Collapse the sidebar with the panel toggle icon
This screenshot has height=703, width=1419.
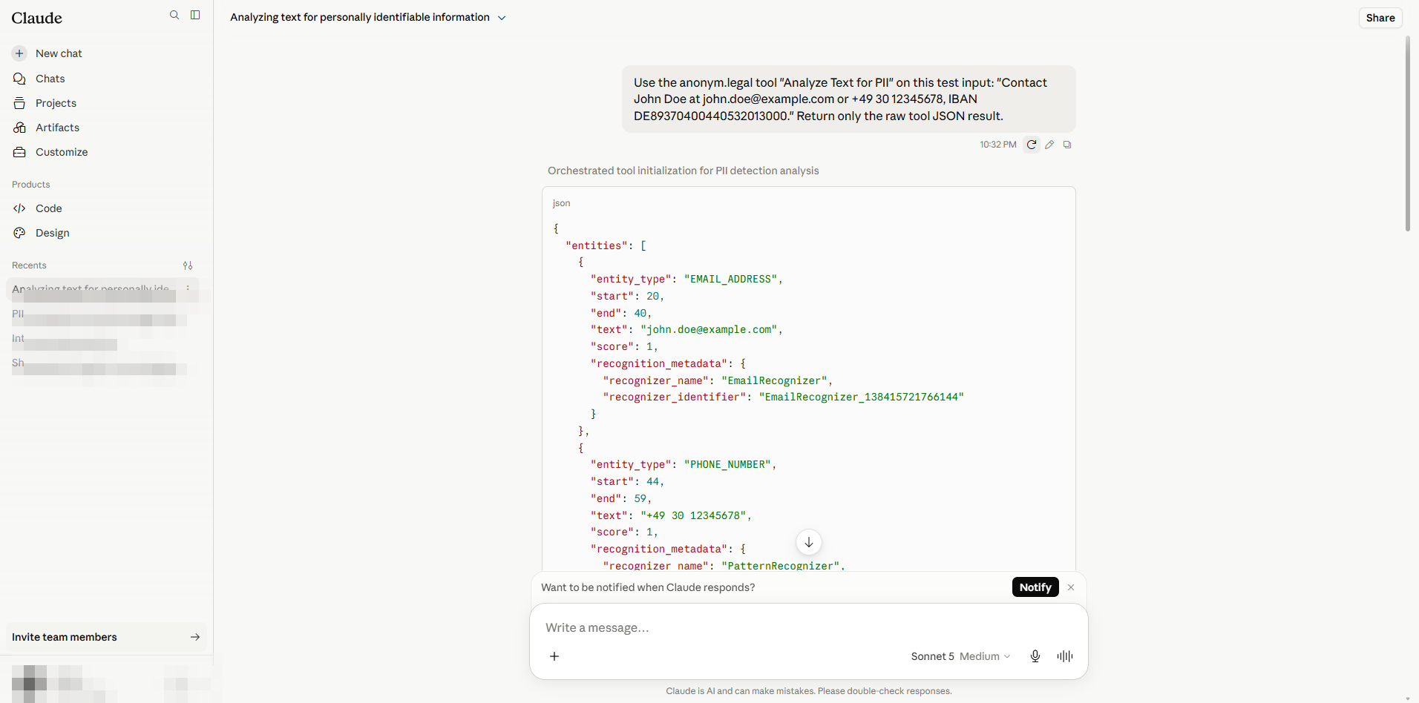[x=195, y=15]
